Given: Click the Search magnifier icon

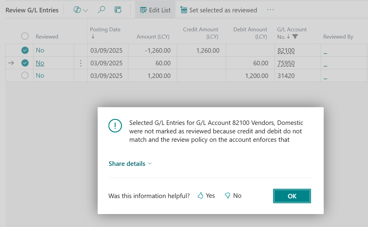Looking at the screenshot, I should tap(101, 10).
